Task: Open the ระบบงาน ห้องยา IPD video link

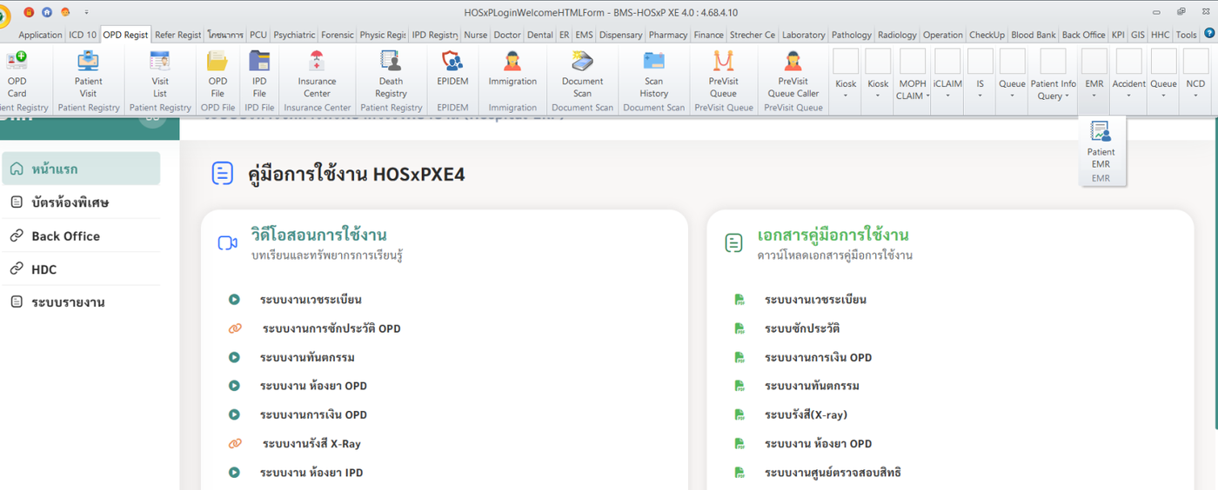Action: 311,473
